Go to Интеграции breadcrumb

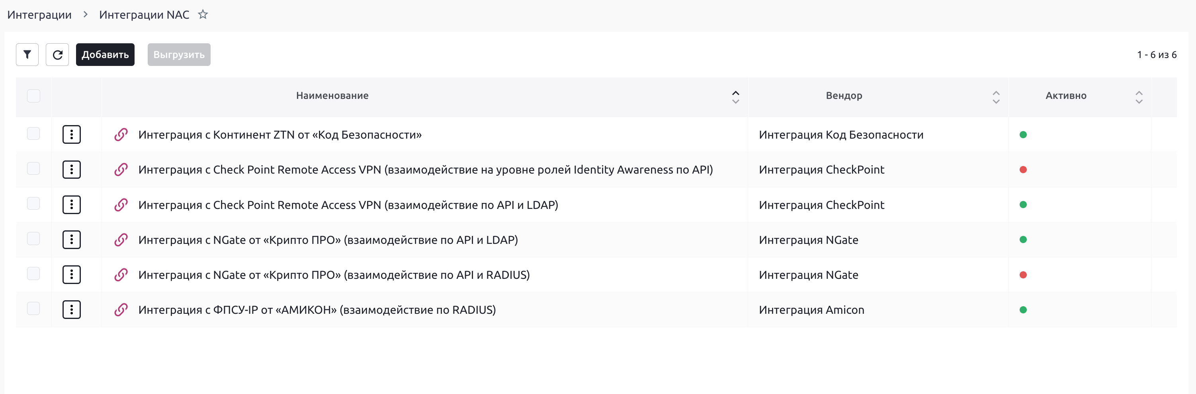click(39, 15)
